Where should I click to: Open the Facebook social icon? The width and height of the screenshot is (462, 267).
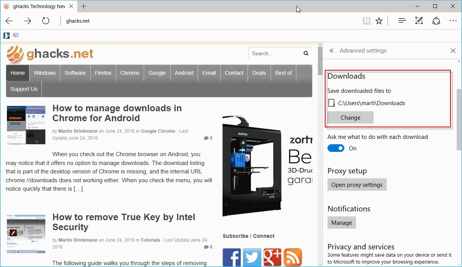click(x=232, y=257)
